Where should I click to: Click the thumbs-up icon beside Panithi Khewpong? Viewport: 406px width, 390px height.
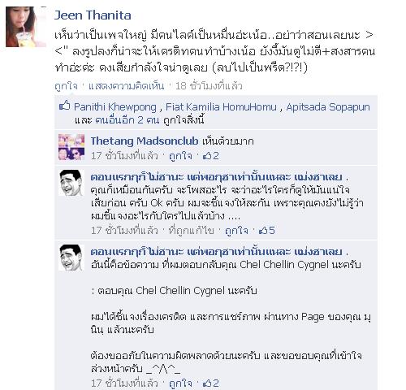(x=65, y=106)
